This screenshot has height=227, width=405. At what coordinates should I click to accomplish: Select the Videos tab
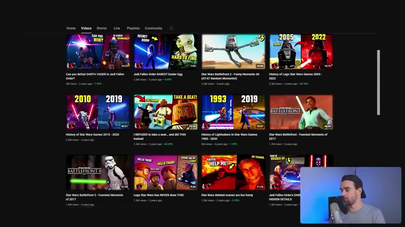86,28
